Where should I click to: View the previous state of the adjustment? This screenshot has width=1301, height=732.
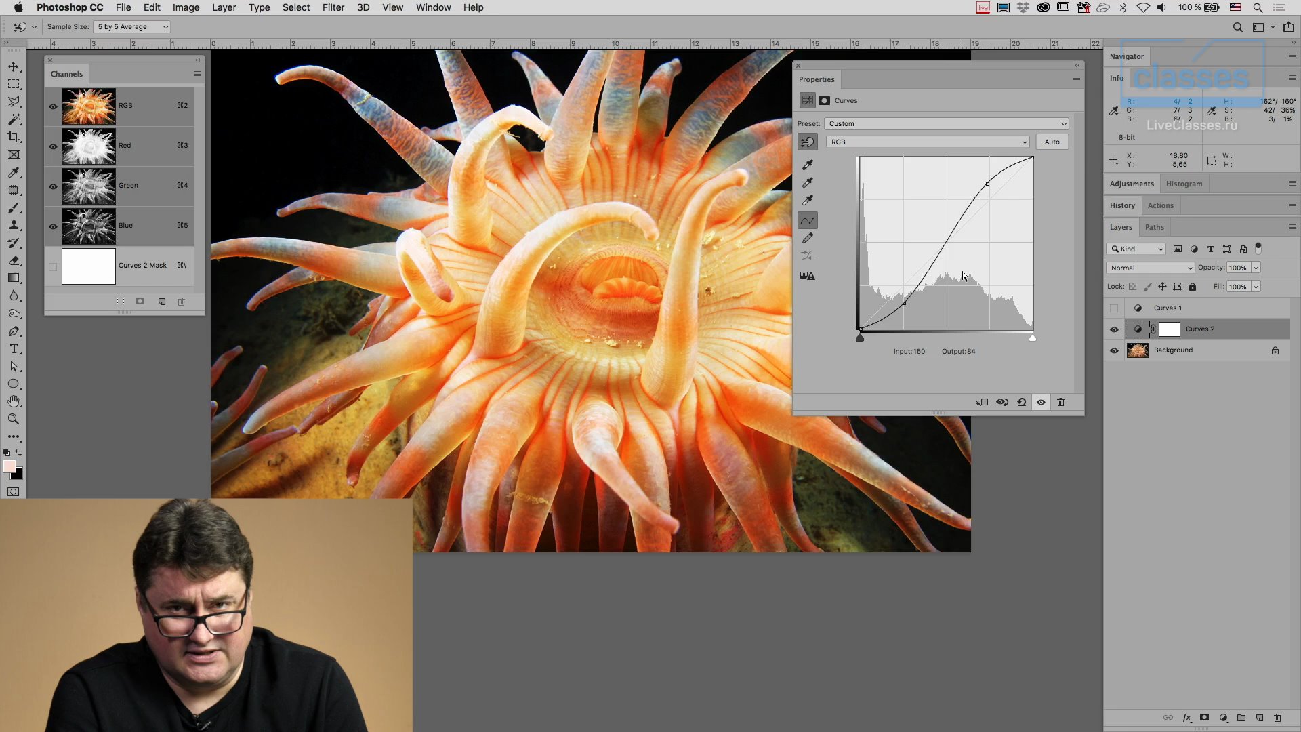pos(1001,402)
